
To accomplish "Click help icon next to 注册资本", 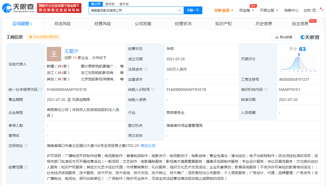I will pyautogui.click(x=146, y=69).
